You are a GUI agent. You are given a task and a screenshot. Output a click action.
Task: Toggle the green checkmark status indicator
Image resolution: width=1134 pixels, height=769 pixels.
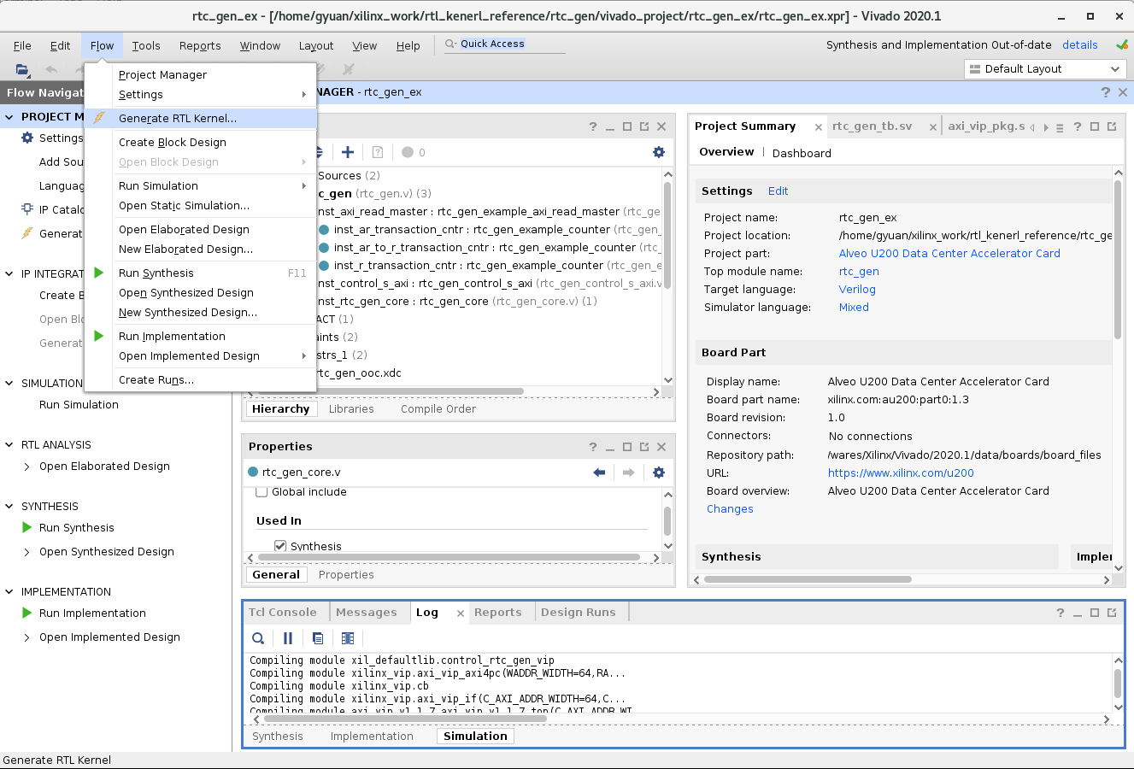[x=1122, y=45]
